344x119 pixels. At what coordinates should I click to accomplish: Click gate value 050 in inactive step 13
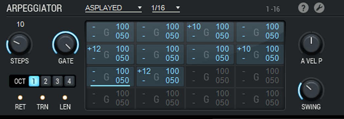click(122, 103)
